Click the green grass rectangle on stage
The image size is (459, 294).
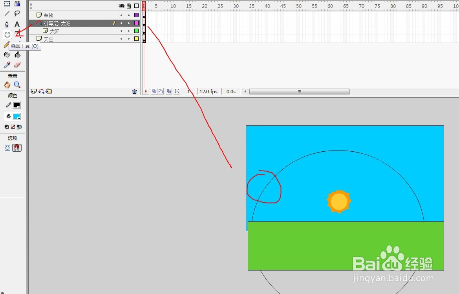tap(346, 246)
